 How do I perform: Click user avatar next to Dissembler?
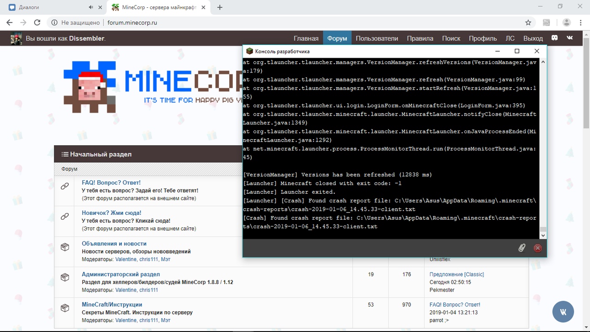point(17,39)
